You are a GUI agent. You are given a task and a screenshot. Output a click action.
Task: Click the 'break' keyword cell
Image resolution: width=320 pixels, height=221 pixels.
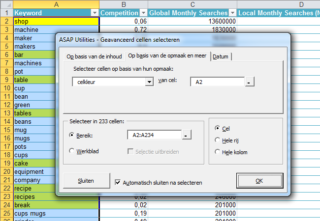(56, 205)
